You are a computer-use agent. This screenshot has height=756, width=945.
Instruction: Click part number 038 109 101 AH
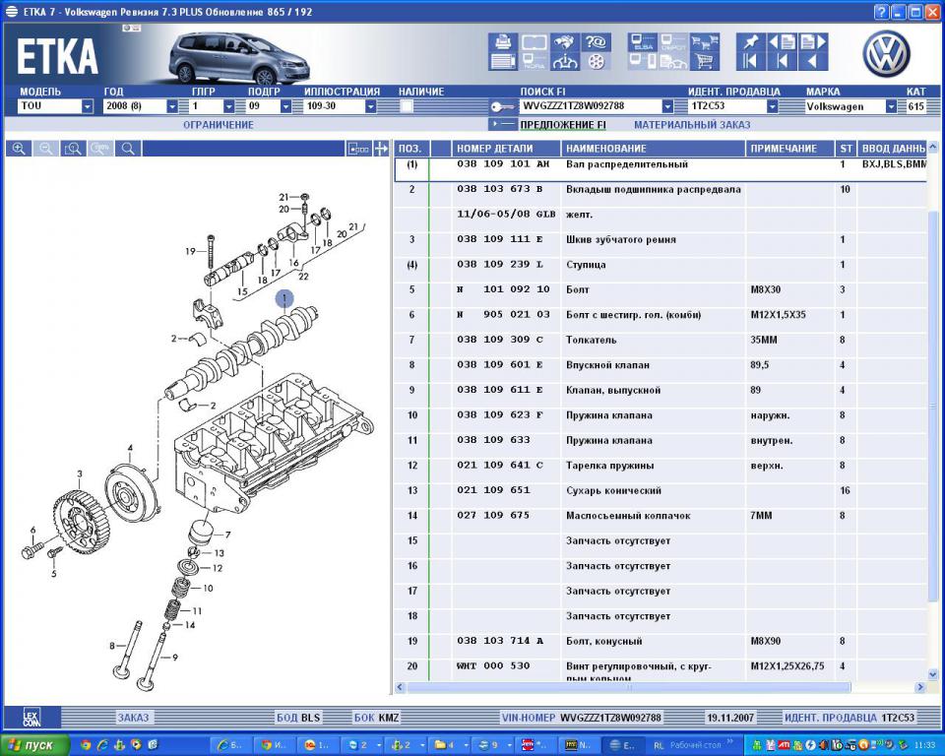pos(503,164)
